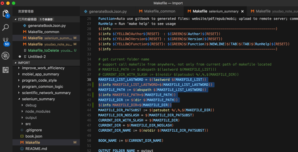Select the unsaved Untitled-2 editor

tap(37, 57)
